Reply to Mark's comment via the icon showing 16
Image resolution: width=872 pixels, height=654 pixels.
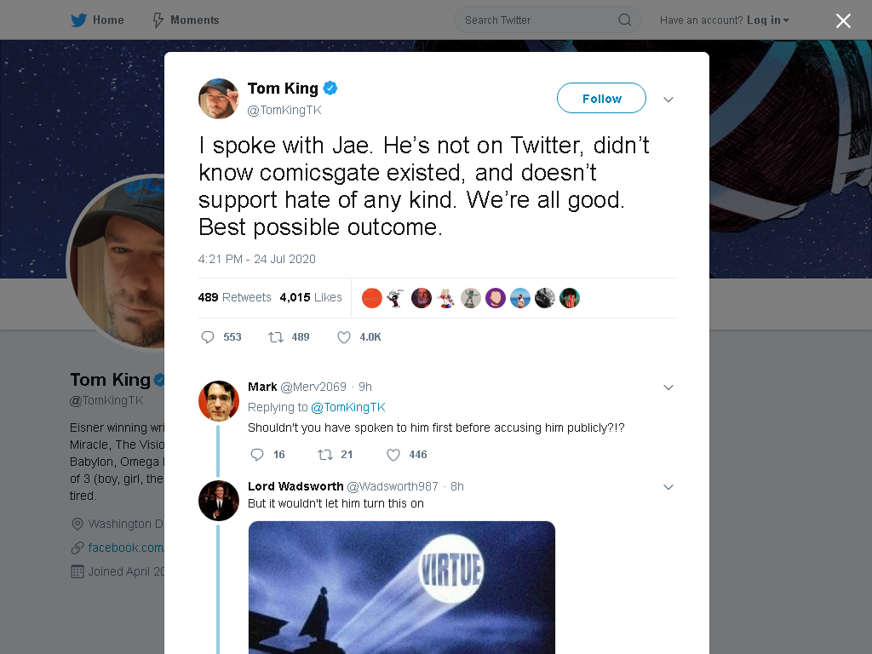[x=257, y=455]
